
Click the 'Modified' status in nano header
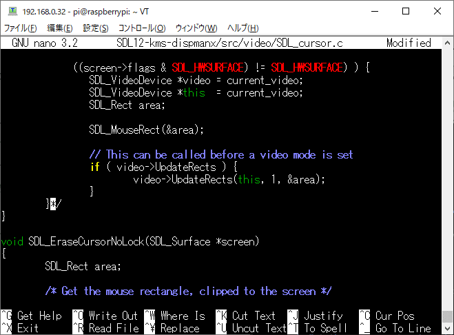click(409, 43)
